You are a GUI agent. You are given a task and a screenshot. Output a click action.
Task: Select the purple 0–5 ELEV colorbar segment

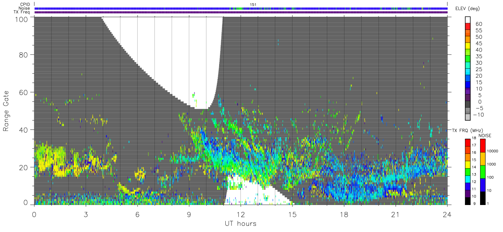[x=468, y=98]
